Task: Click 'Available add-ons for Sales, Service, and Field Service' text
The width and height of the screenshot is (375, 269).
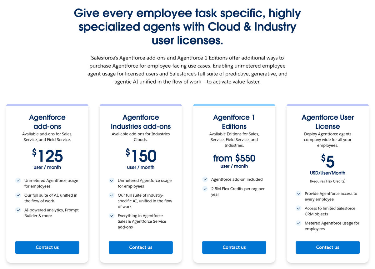Action: pyautogui.click(x=47, y=137)
